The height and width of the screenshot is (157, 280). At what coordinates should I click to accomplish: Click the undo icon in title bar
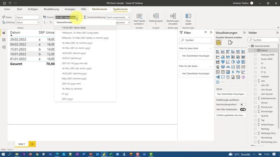pyautogui.click(x=10, y=3)
